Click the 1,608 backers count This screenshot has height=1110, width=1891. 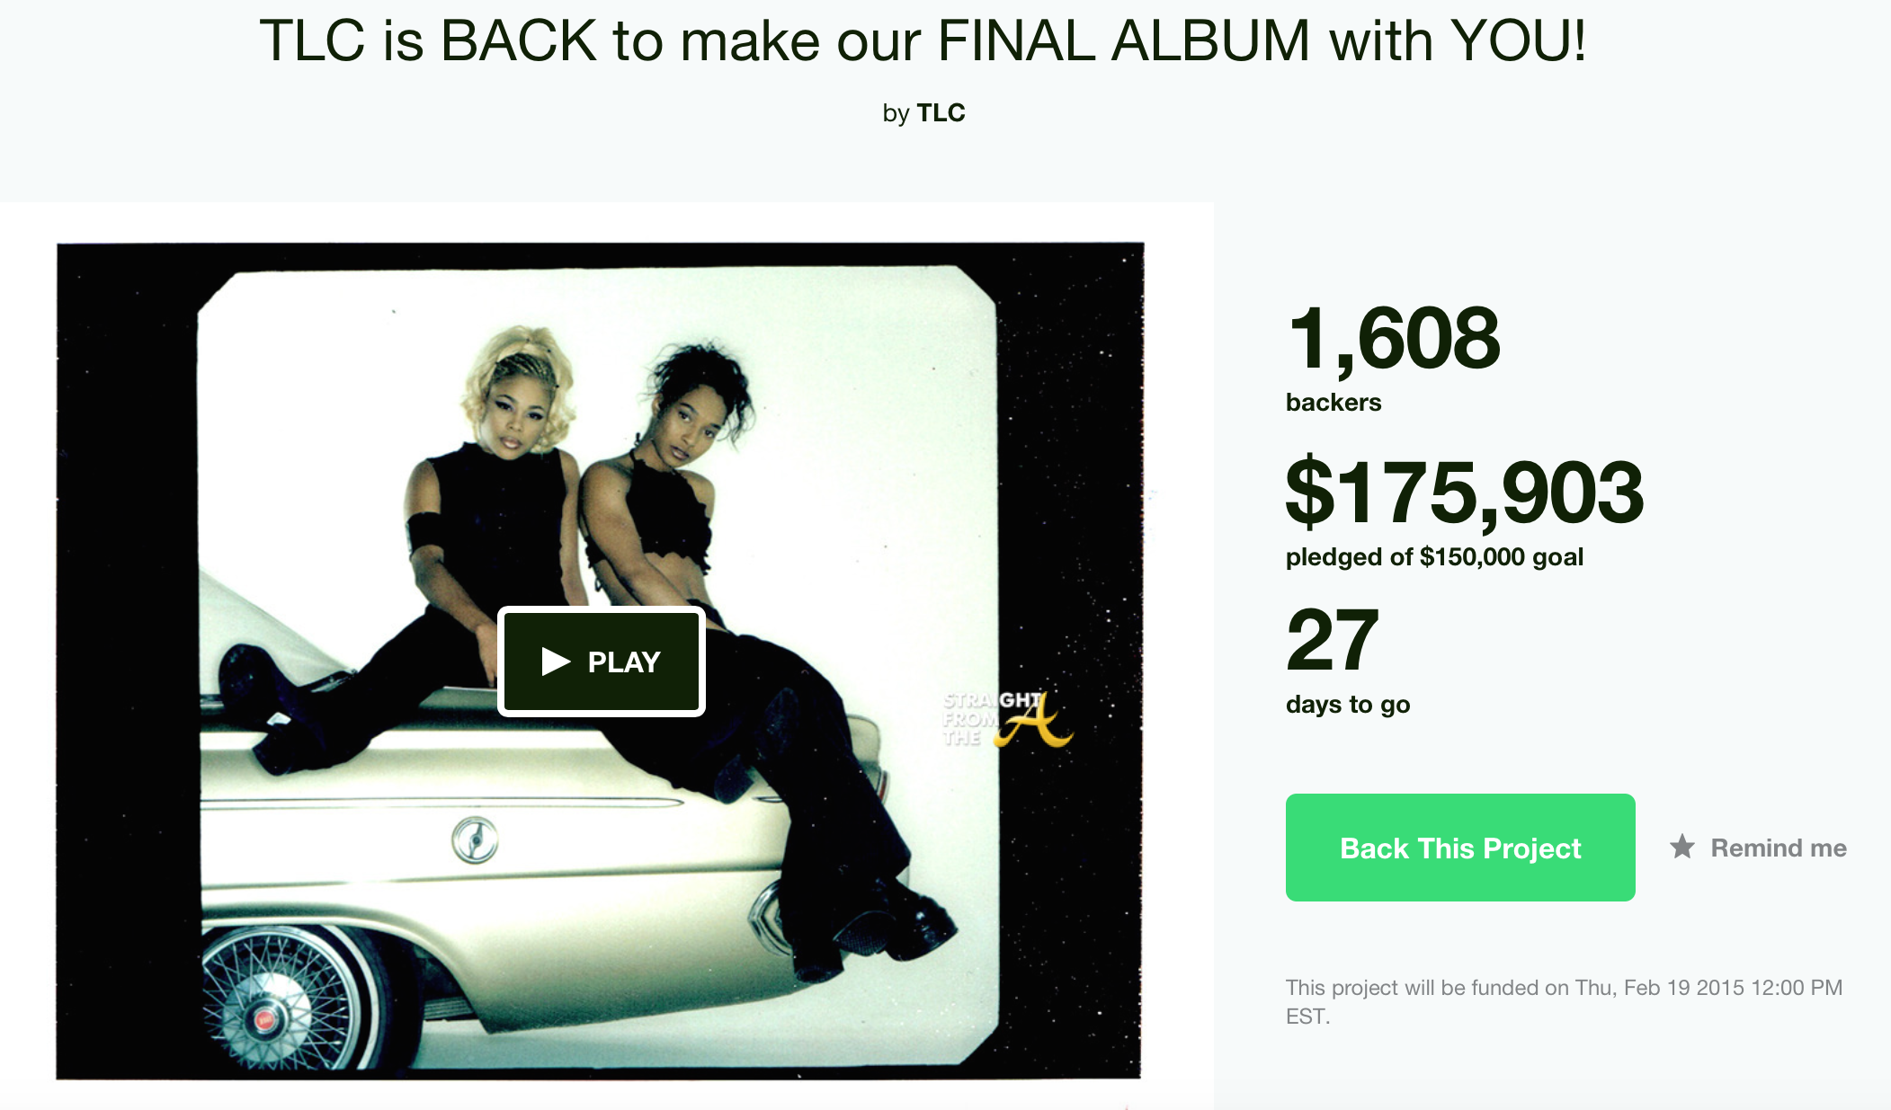click(x=1394, y=338)
